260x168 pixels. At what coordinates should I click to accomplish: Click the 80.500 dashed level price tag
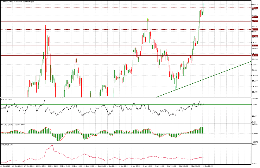coord(254,36)
